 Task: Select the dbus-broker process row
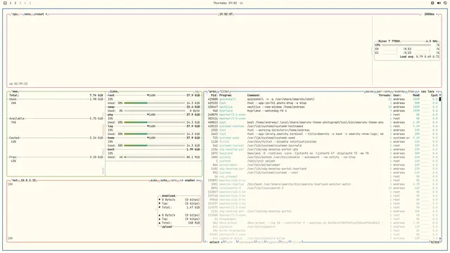tap(323, 223)
